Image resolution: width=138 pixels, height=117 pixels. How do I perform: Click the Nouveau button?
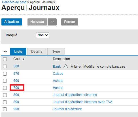[x=37, y=22]
